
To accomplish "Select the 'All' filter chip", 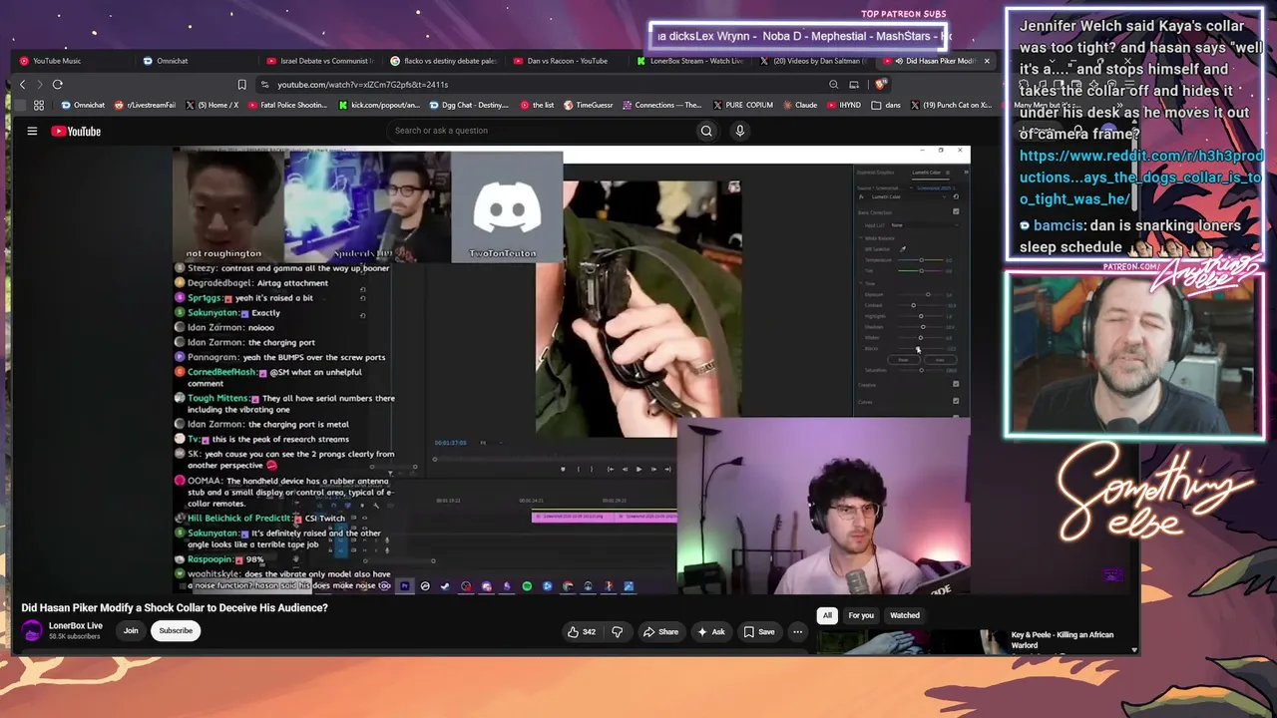I will click(827, 615).
